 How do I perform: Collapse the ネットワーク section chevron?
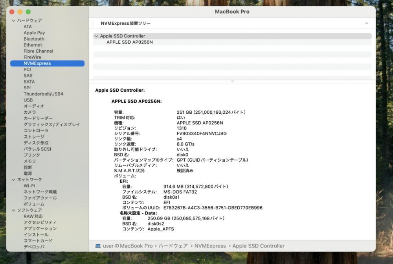pyautogui.click(x=13, y=180)
